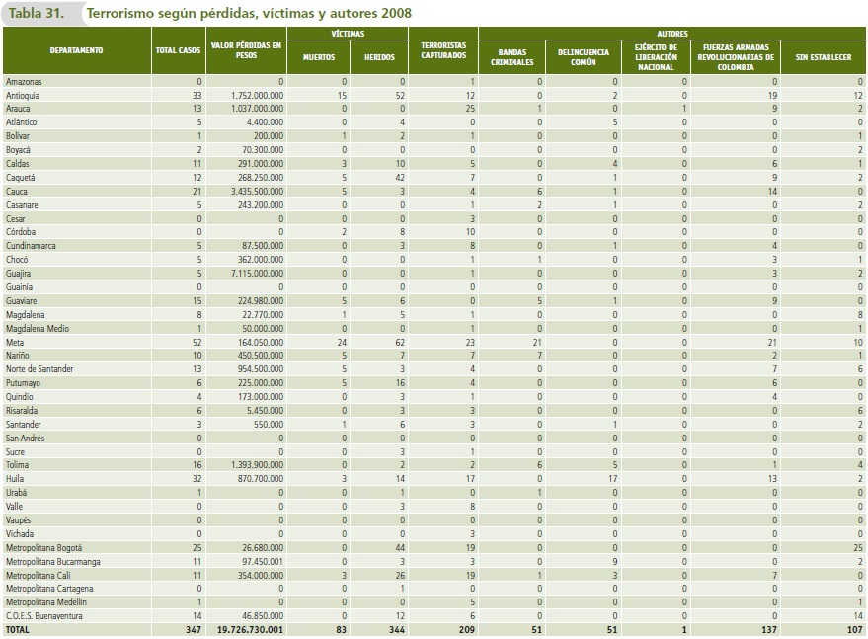Select the C.O.E.S. Buenaventura row label
The width and height of the screenshot is (868, 639).
tap(43, 615)
